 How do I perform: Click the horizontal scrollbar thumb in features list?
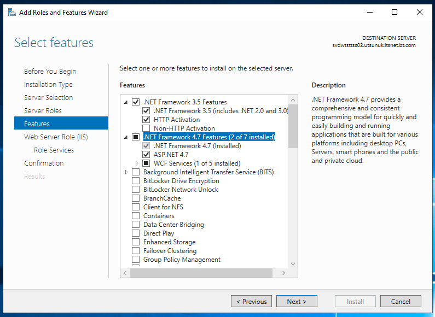(x=201, y=273)
